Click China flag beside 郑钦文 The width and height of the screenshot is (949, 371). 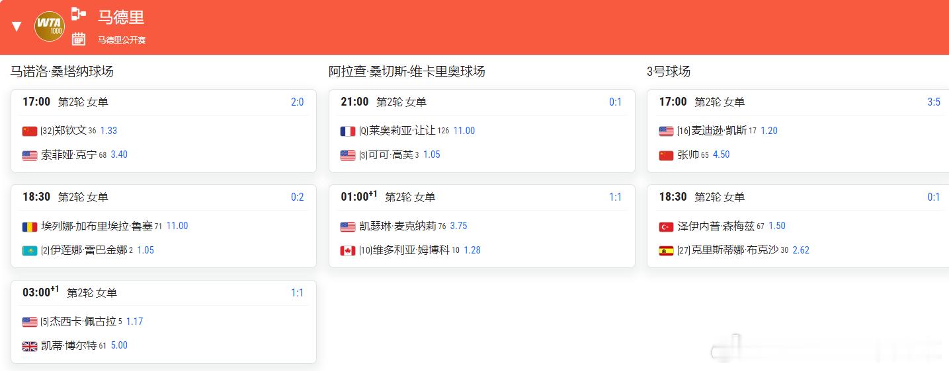tap(30, 131)
